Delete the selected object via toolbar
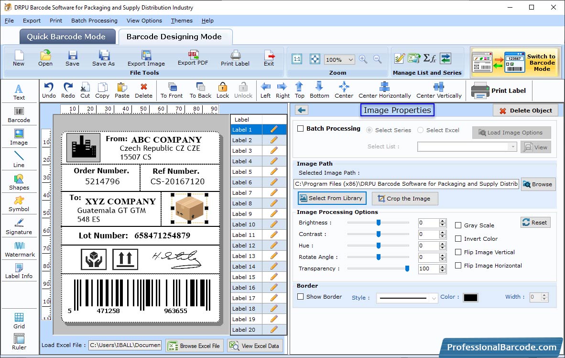The height and width of the screenshot is (358, 565). (x=143, y=90)
